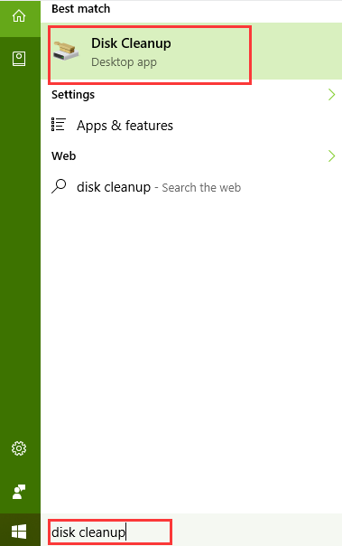Select the Web category heading
The height and width of the screenshot is (546, 342).
(63, 155)
